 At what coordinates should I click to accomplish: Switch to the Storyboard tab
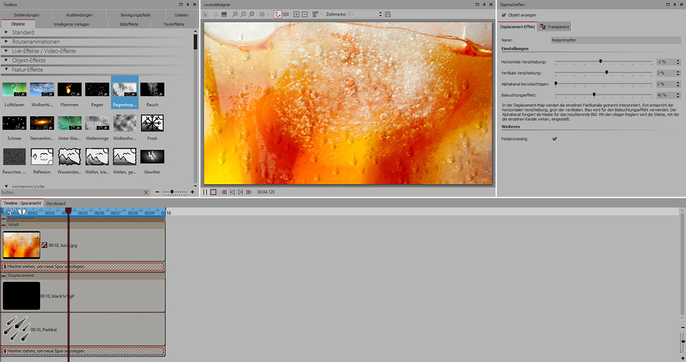click(55, 203)
